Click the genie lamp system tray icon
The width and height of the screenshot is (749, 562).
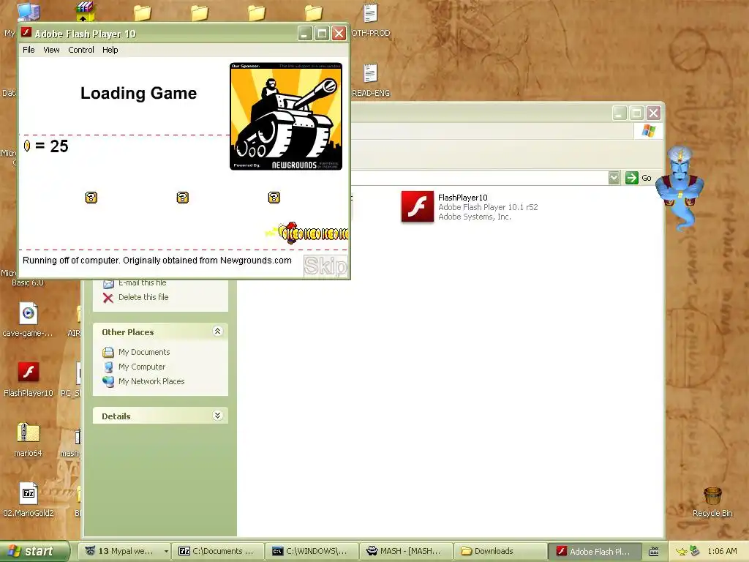pos(681,552)
